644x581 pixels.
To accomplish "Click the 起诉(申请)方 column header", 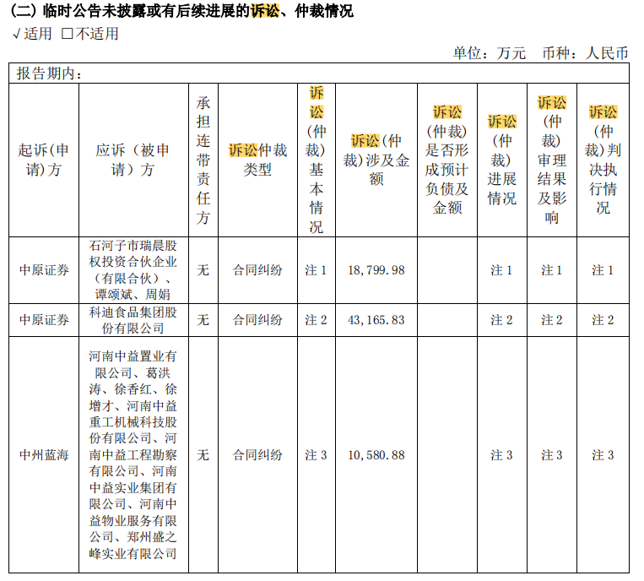I will coord(44,160).
